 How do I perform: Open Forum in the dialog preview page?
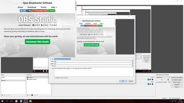coord(95,23)
